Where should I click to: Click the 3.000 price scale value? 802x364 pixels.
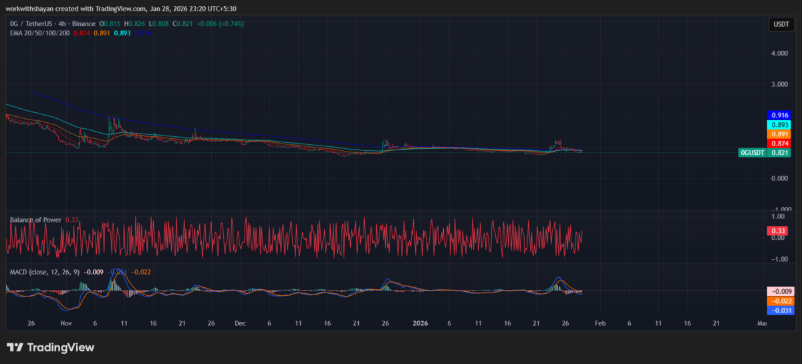coord(780,85)
